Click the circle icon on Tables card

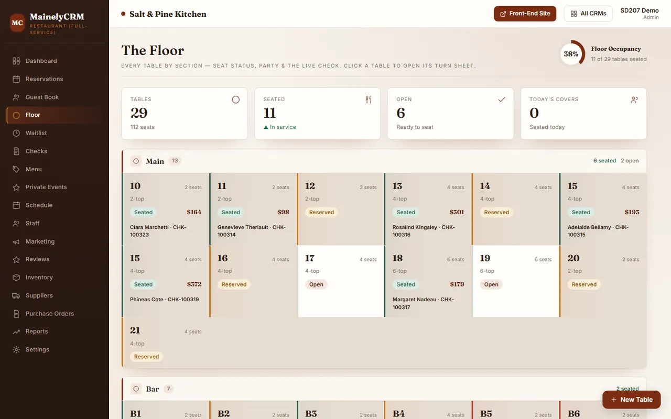click(x=236, y=100)
